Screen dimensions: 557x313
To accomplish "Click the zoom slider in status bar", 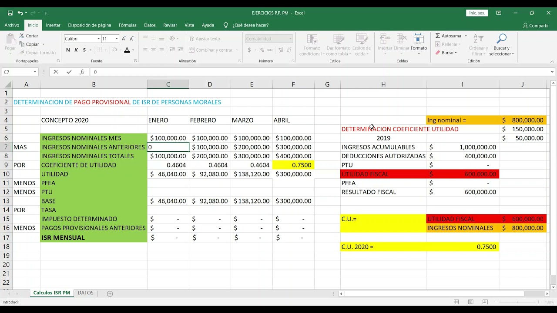I will [517, 302].
